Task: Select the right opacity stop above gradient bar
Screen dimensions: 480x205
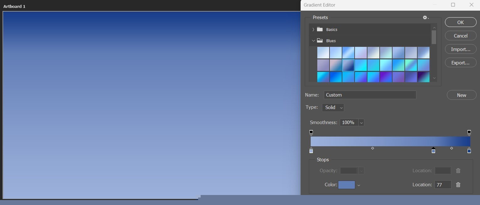Action: [469, 132]
